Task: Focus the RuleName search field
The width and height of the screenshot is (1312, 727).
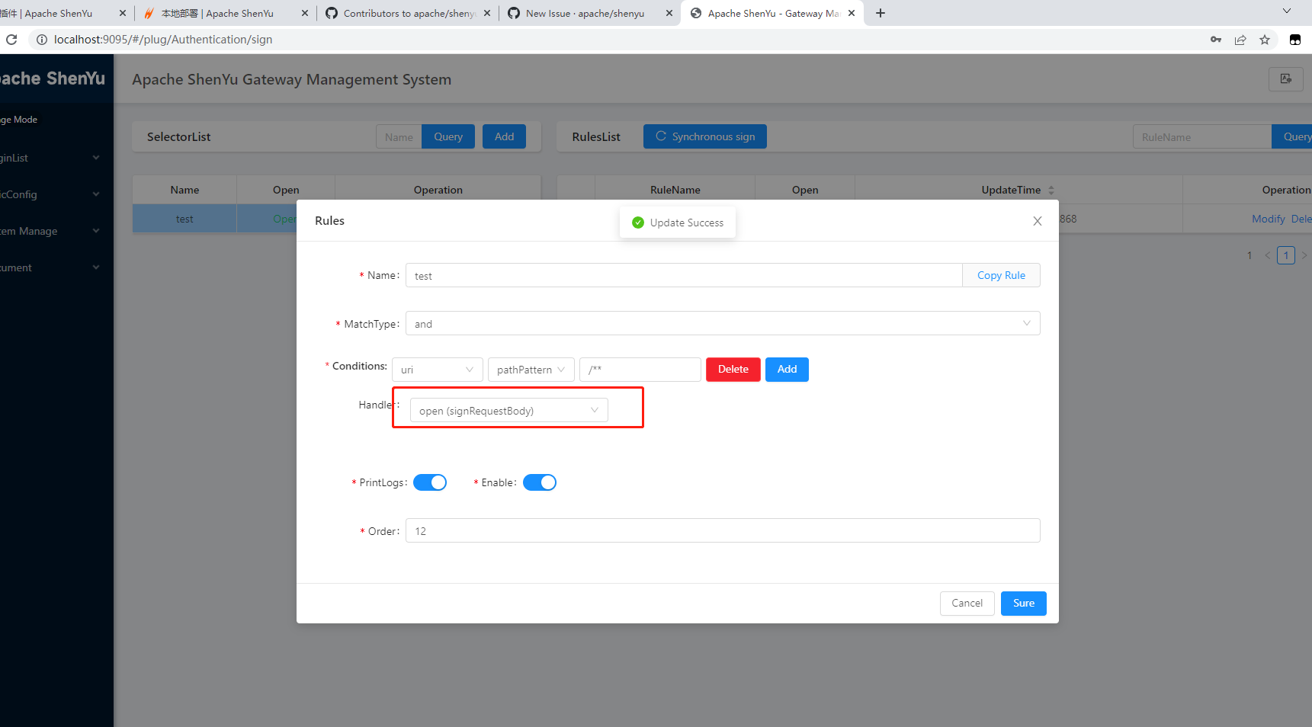Action: [x=1202, y=136]
